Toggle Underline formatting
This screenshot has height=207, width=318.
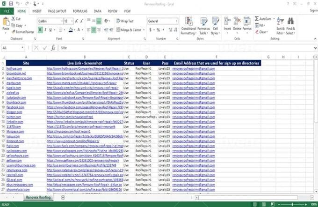[x=51, y=30]
